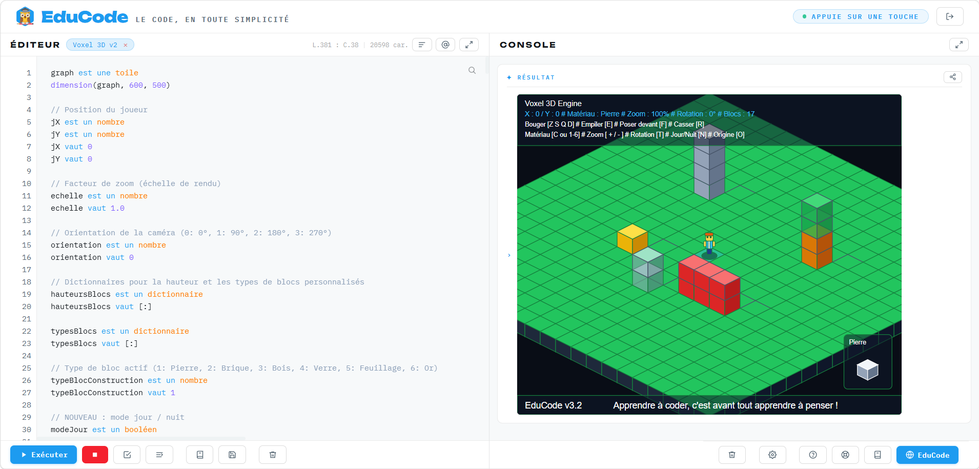
Task: Click line 2 'dimension(graph, 600, 500)'
Action: point(110,85)
